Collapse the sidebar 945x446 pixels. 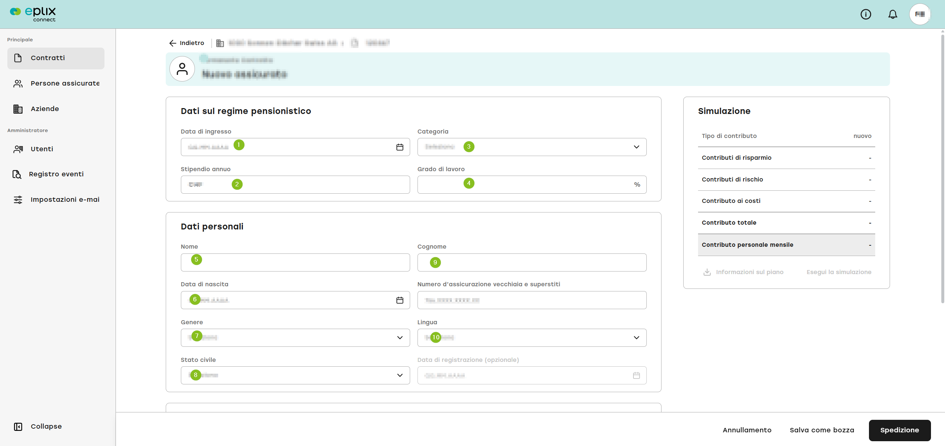click(x=38, y=426)
